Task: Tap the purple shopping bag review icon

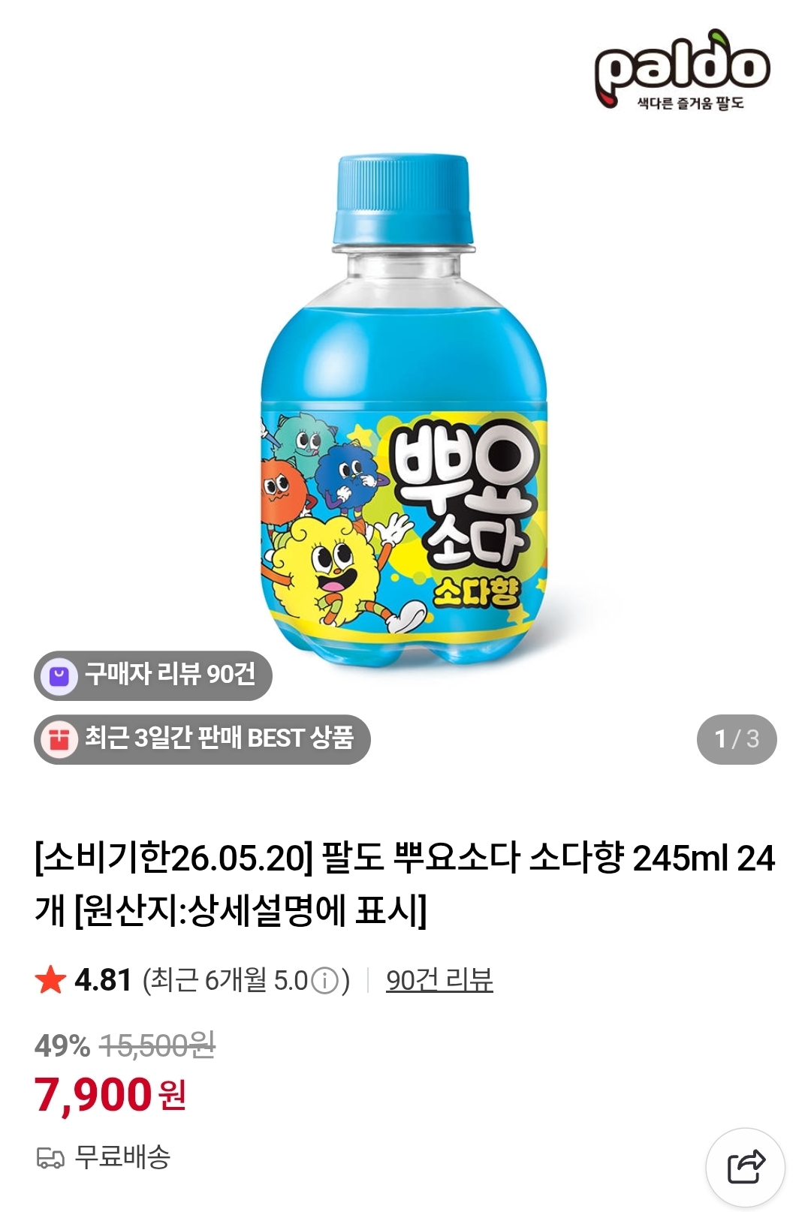Action: click(59, 675)
